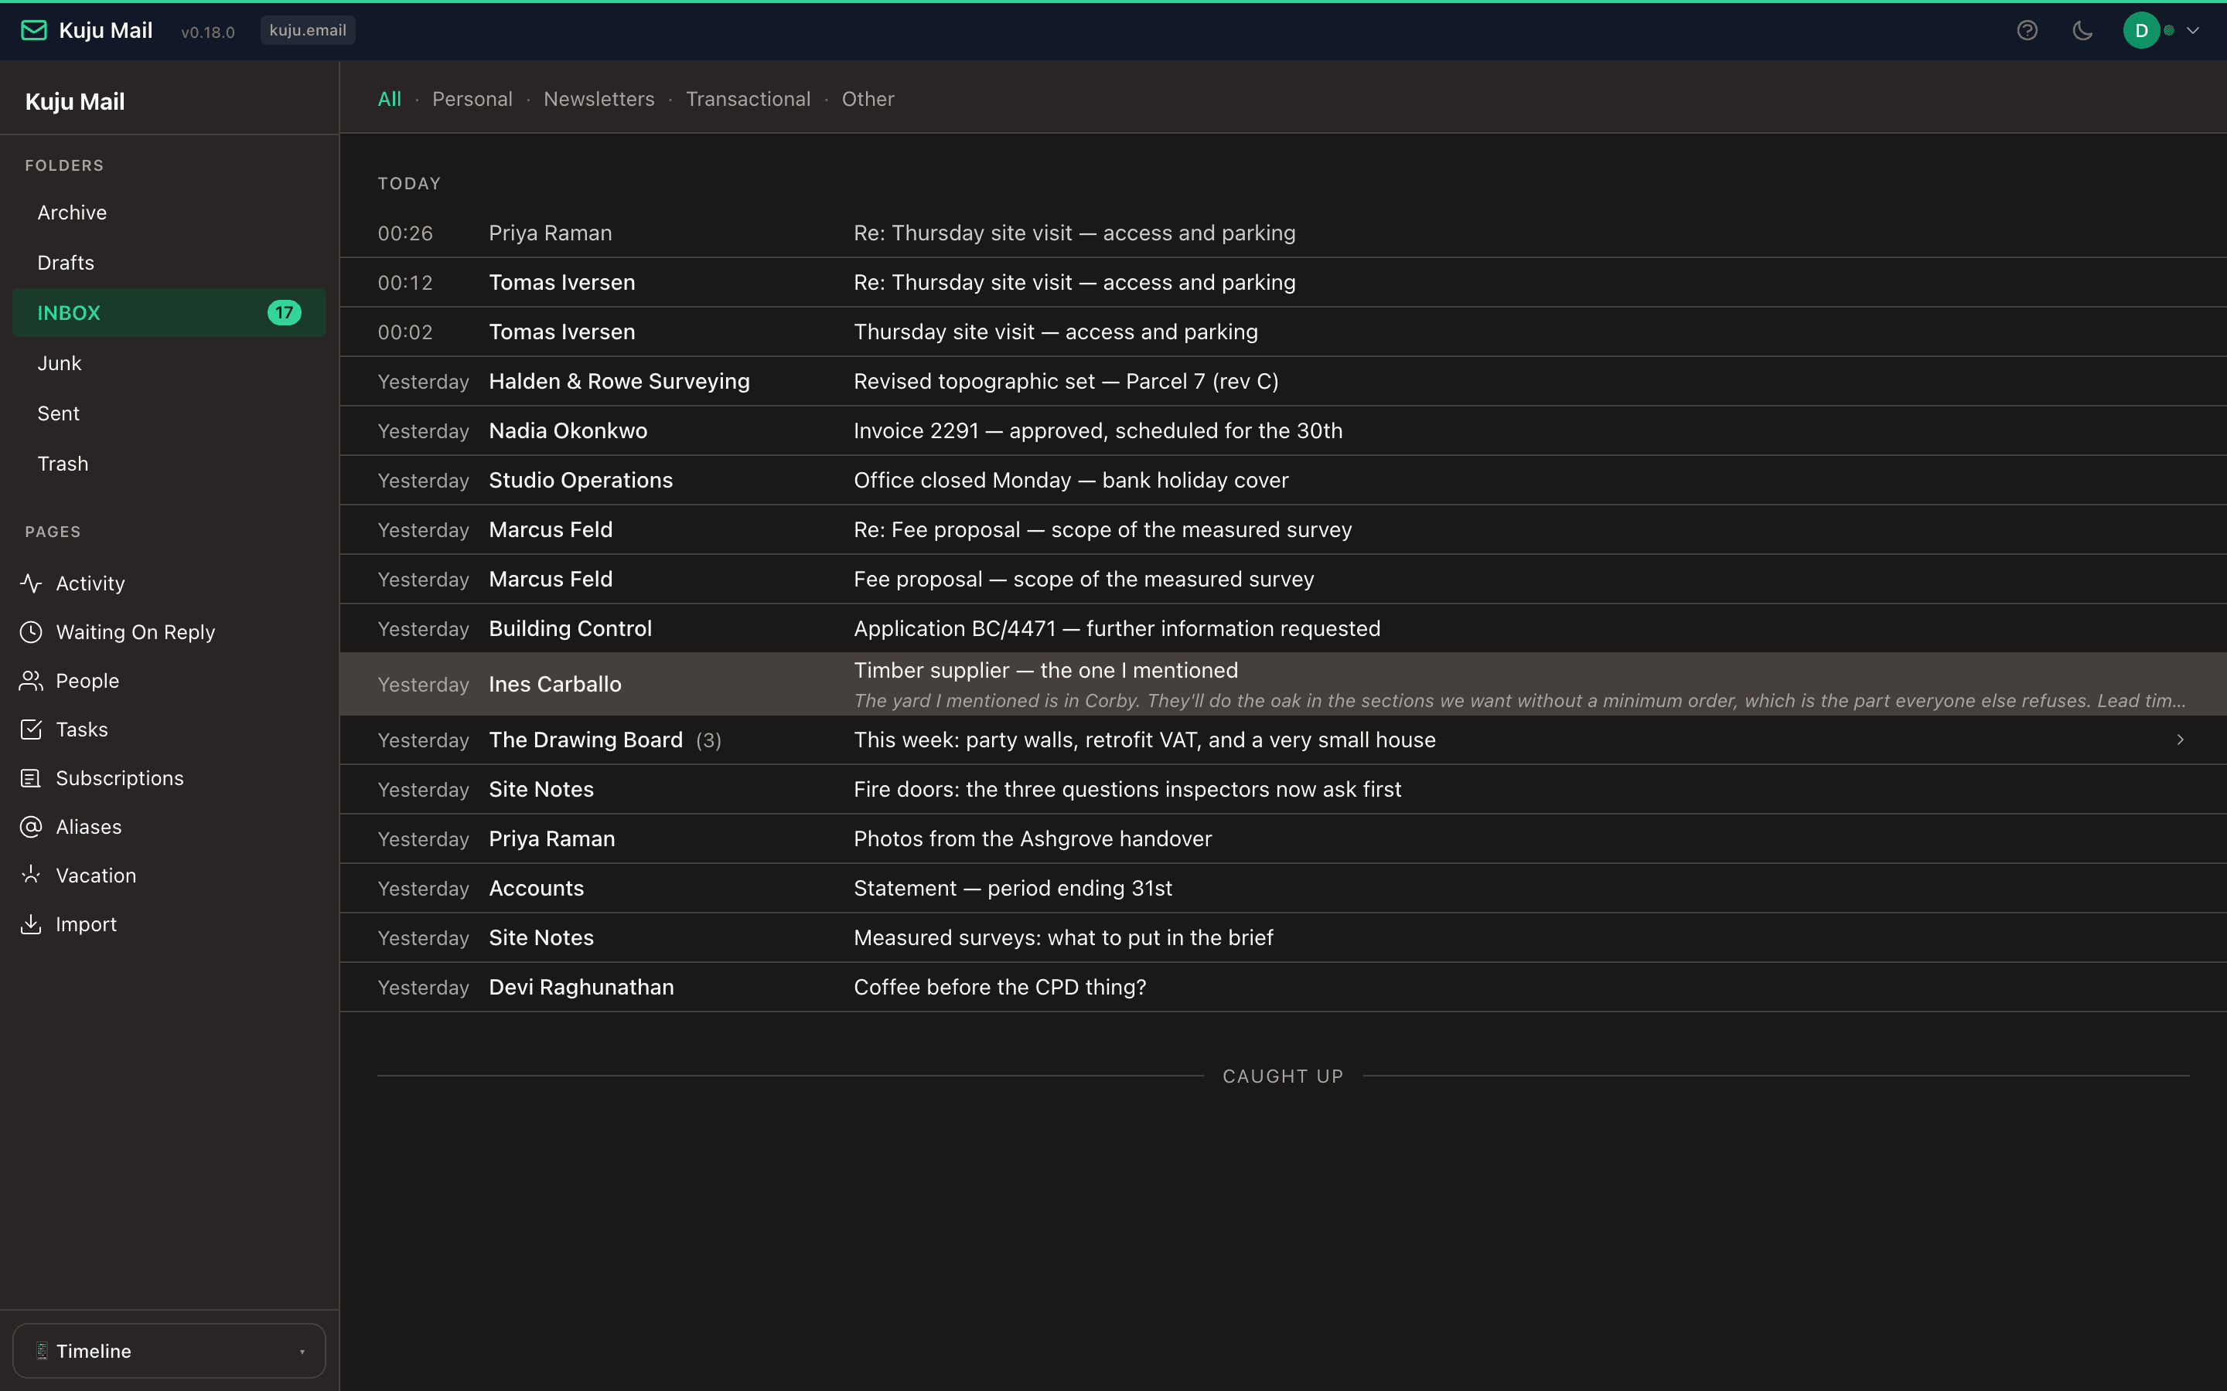Open Devi Raghunathan's Coffee email
The image size is (2227, 1391).
click(x=1283, y=987)
